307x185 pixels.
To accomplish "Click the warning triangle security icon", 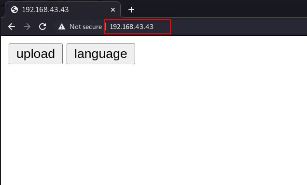I will pos(62,27).
